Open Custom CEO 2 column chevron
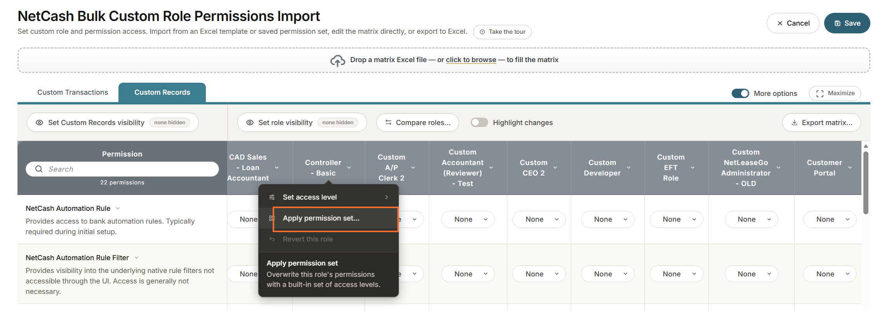 tap(555, 168)
